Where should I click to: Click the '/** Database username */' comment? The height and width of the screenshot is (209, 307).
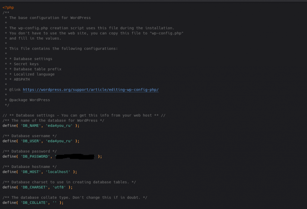click(x=30, y=136)
